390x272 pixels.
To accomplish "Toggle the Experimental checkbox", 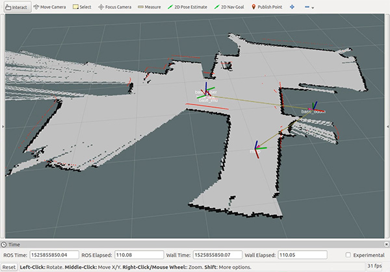I will point(350,254).
